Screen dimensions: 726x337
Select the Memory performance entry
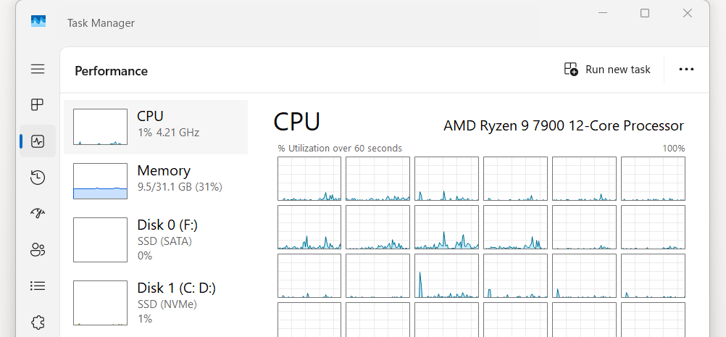pos(156,181)
